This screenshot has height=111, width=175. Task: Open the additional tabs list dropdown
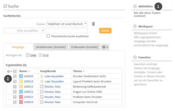105,47
